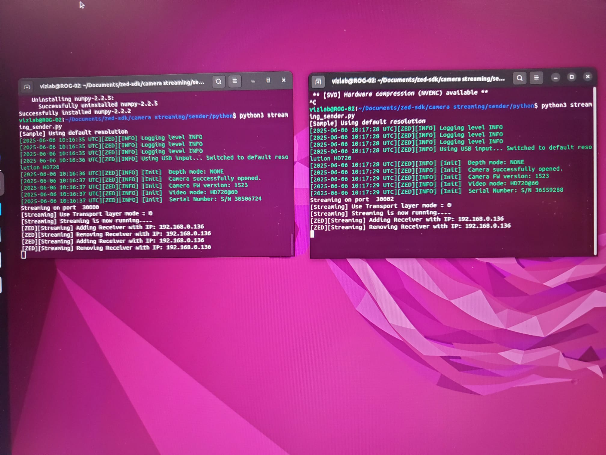Image resolution: width=606 pixels, height=455 pixels.
Task: Click 'Successfully installed numpy-2.2.2' line
Action: pyautogui.click(x=75, y=112)
